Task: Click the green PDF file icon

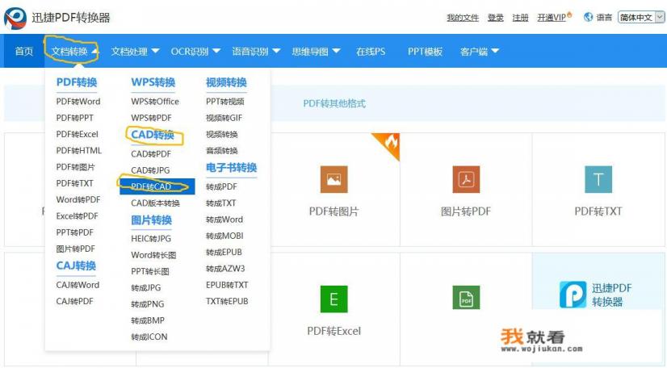Action: [466, 298]
